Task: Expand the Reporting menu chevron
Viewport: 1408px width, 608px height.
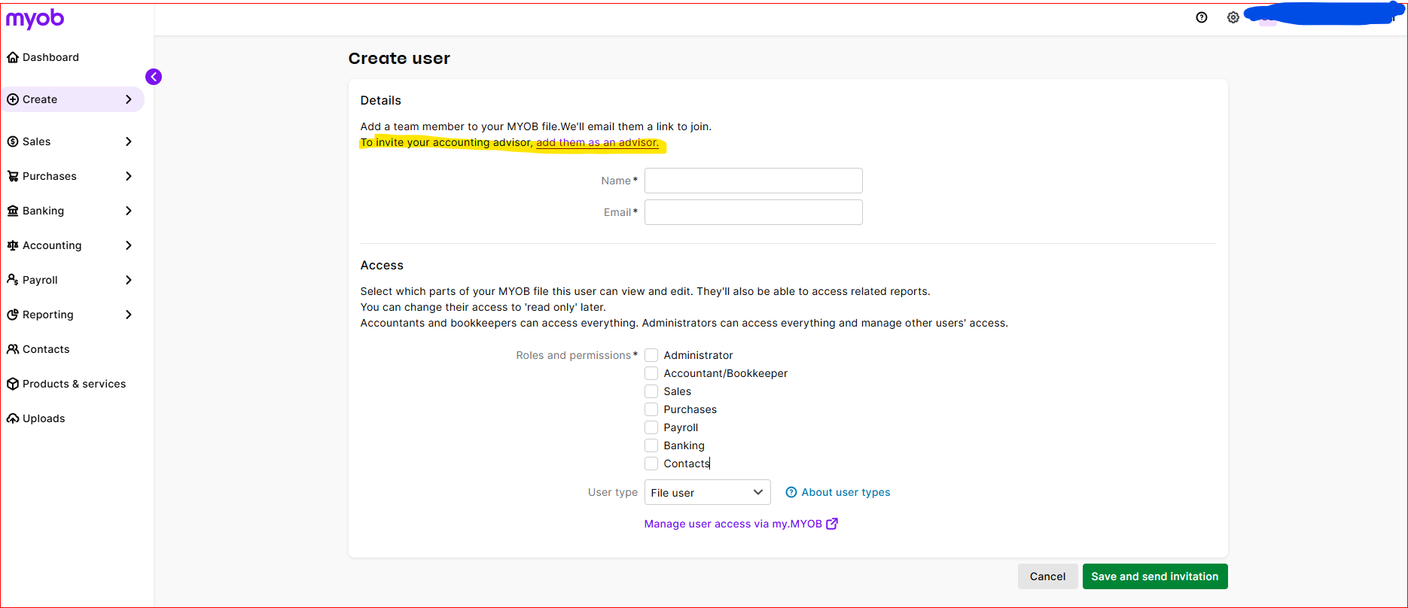Action: (129, 315)
